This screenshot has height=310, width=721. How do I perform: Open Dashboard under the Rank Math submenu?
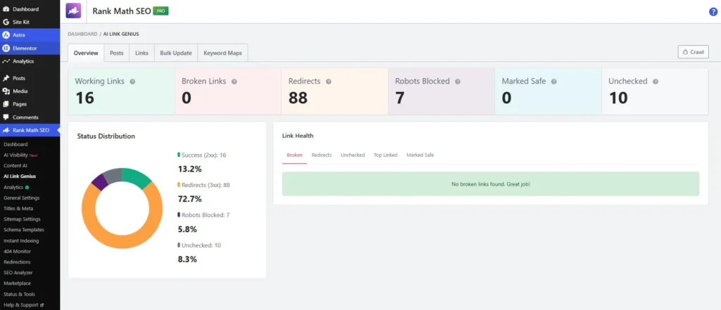pyautogui.click(x=15, y=144)
